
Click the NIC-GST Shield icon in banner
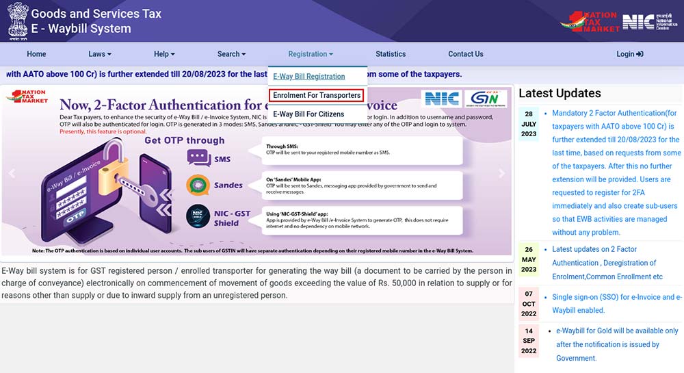(198, 217)
